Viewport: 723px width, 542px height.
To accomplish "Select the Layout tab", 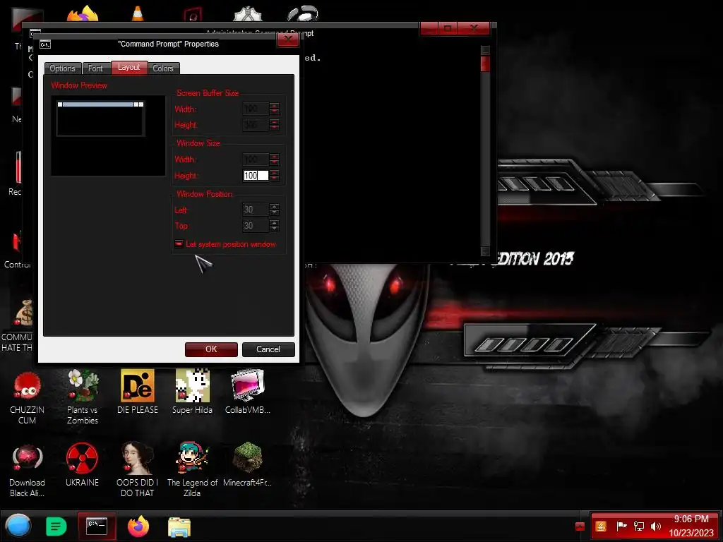I will pyautogui.click(x=129, y=67).
